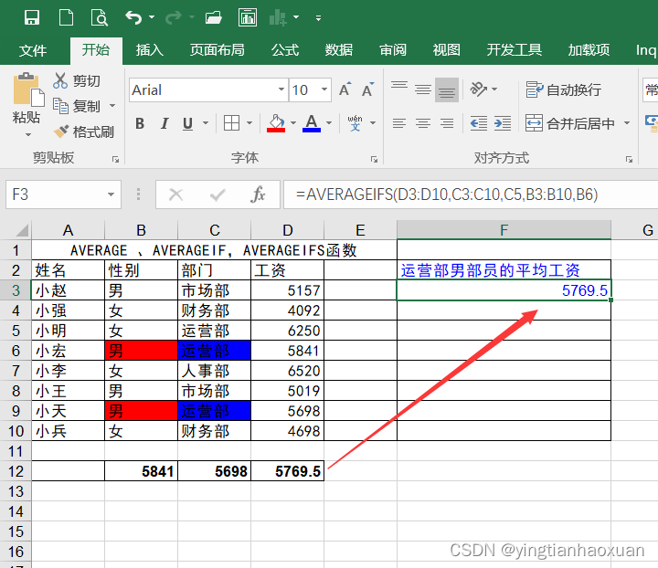The width and height of the screenshot is (658, 568).
Task: Toggle italic formatting
Action: click(164, 123)
